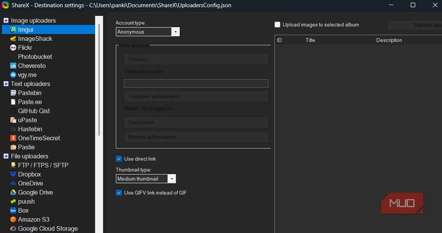Close the Destination settings window
The width and height of the screenshot is (442, 233).
[x=435, y=5]
